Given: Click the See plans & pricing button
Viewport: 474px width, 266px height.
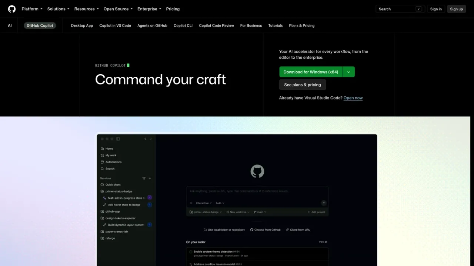Looking at the screenshot, I should (x=303, y=85).
